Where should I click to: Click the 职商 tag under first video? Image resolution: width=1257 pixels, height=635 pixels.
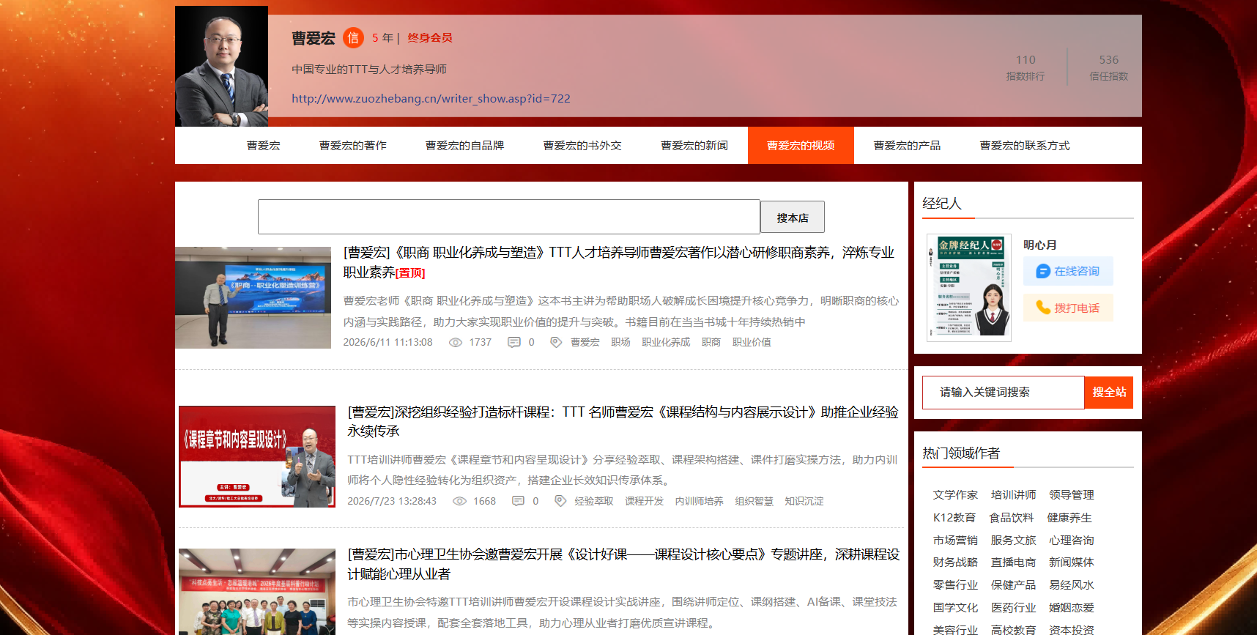(711, 342)
